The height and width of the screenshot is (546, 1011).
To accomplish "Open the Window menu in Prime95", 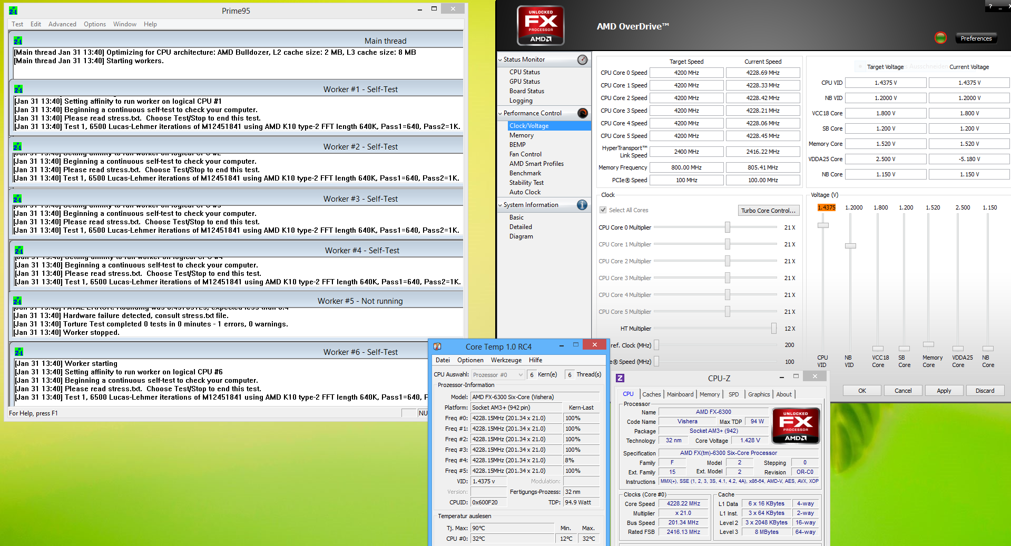I will point(125,24).
